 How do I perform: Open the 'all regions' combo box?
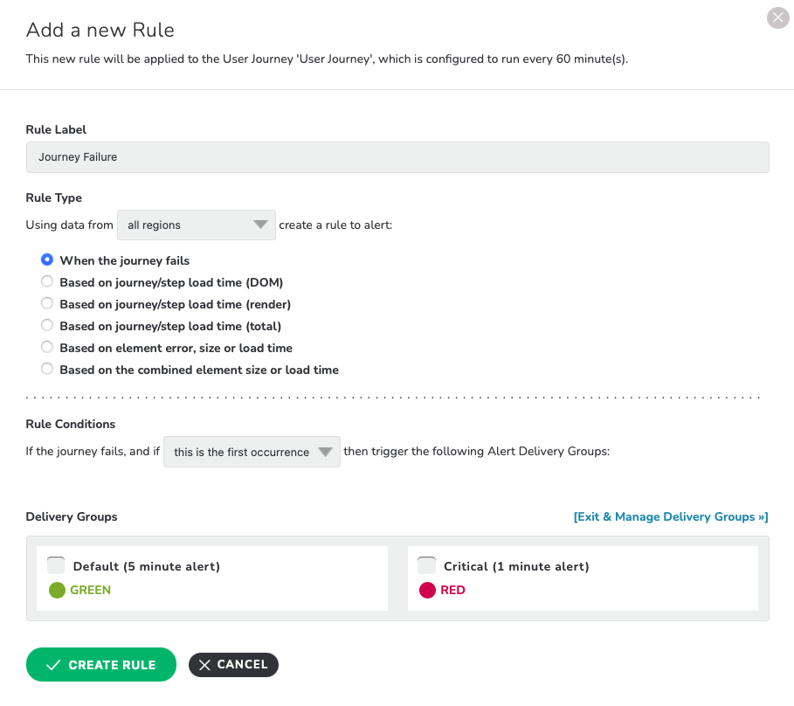[x=197, y=225]
